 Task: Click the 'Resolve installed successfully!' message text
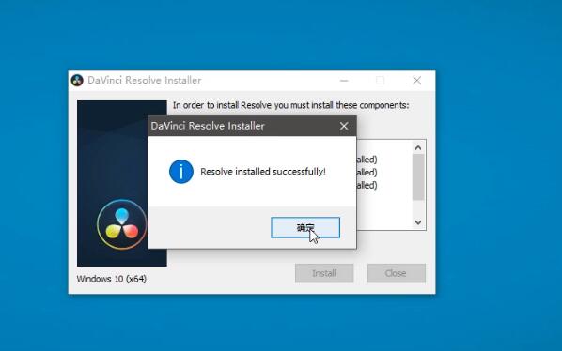click(x=263, y=172)
